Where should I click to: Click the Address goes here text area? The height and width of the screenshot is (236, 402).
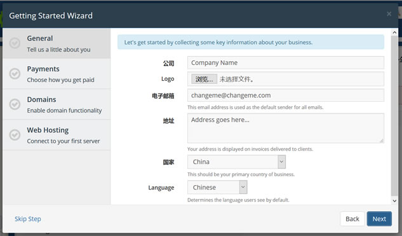[286, 128]
